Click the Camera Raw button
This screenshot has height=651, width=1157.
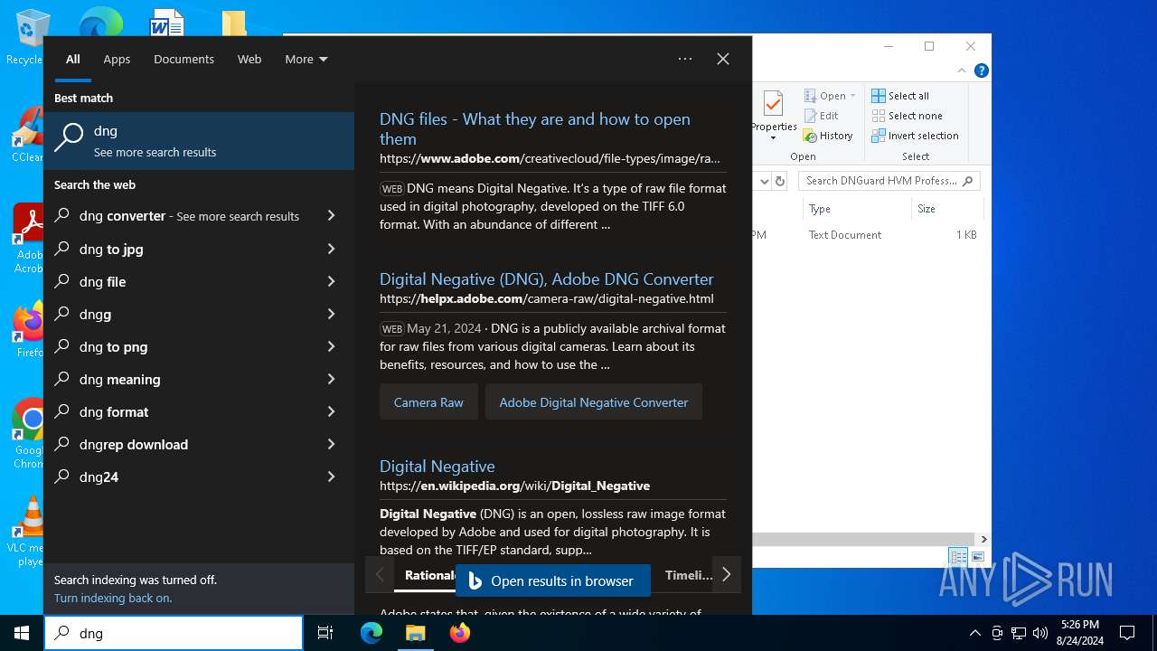[428, 402]
